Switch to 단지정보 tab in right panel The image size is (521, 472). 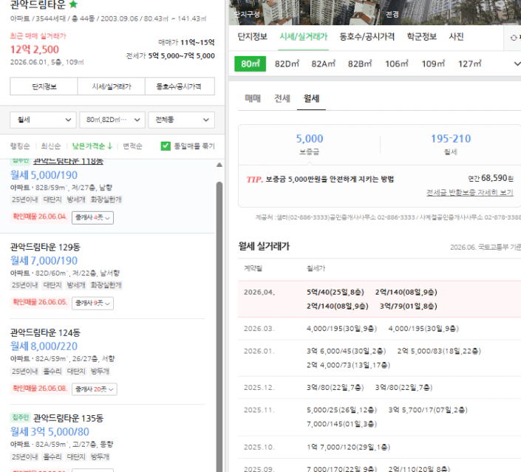[x=253, y=36]
